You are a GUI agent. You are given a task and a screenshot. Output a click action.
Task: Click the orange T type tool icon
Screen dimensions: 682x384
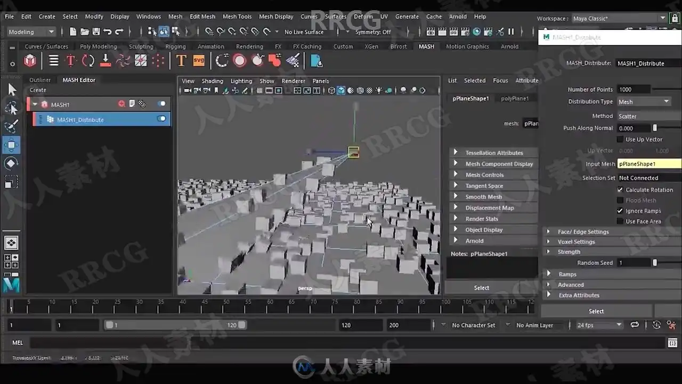pos(181,61)
